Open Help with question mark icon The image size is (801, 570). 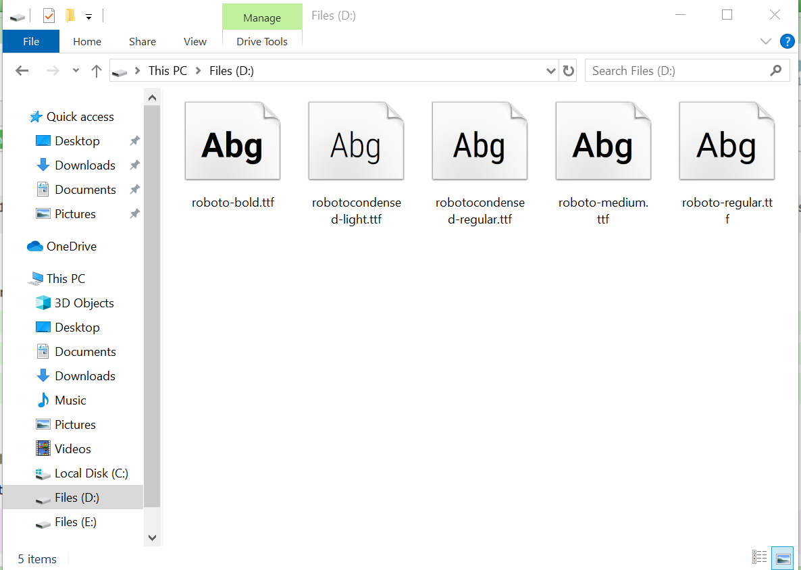pyautogui.click(x=787, y=41)
